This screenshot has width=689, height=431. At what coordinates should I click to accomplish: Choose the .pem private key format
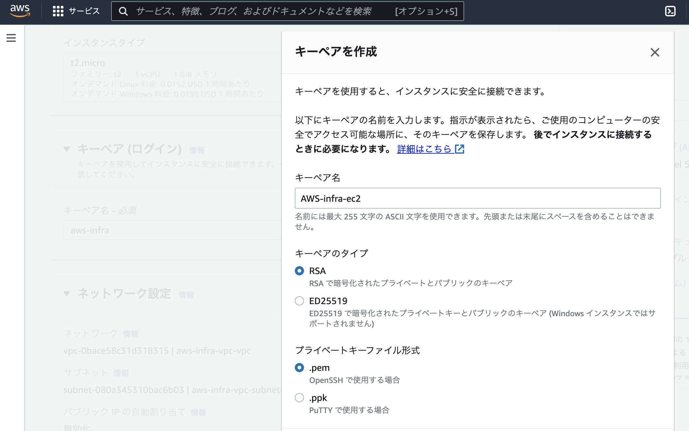point(299,368)
